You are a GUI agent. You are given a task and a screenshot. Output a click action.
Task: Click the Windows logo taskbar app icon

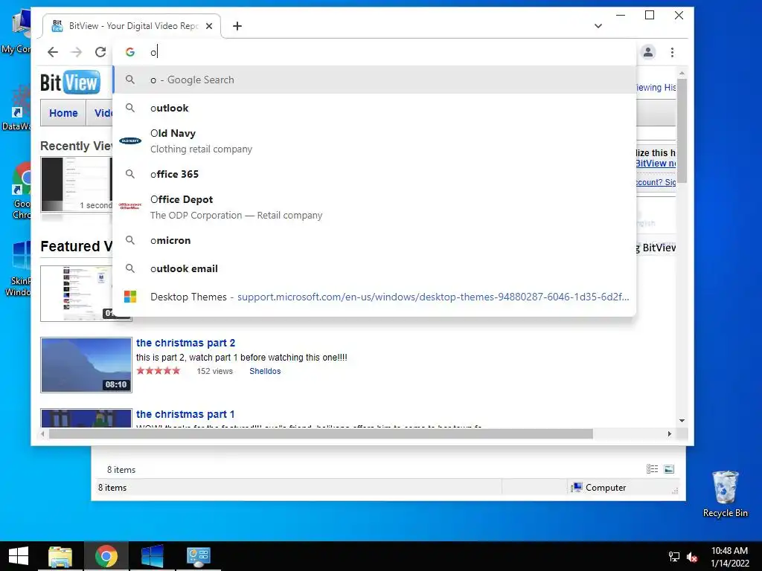click(153, 556)
